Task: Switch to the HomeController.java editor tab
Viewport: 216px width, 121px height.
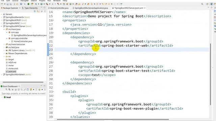Action: (59, 8)
